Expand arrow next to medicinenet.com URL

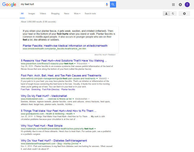click(x=73, y=99)
